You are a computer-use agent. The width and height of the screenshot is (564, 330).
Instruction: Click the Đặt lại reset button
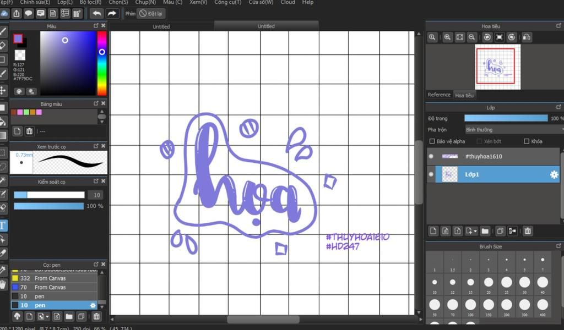click(x=151, y=14)
